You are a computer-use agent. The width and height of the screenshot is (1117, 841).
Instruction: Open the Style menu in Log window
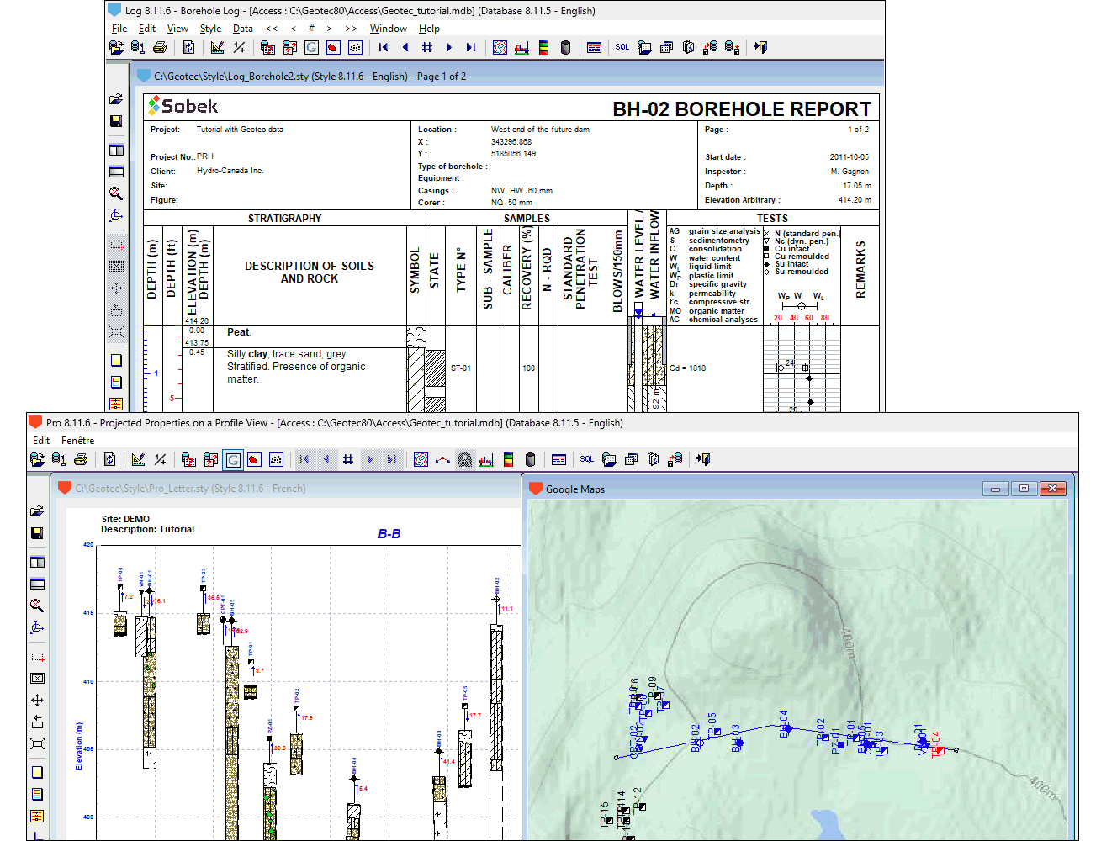click(210, 29)
